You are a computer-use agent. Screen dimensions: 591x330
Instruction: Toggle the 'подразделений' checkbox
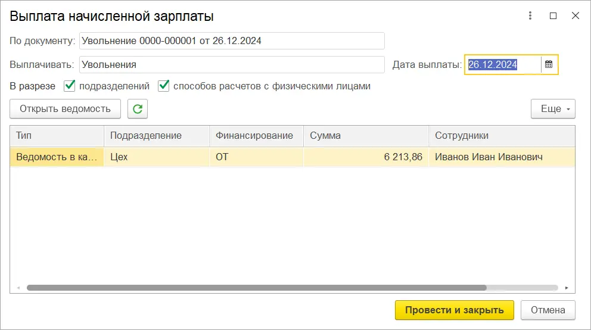70,86
